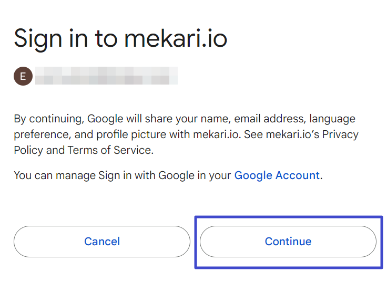387x282 pixels.
Task: Choose Continue to share info with mekari.io
Action: click(288, 242)
